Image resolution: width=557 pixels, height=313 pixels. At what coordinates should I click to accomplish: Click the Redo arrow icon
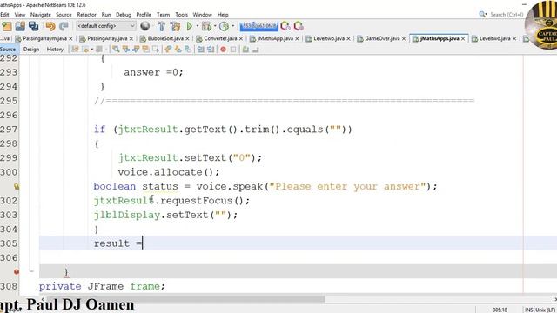coord(64,26)
